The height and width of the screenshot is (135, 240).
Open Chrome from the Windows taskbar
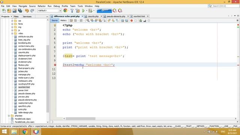pyautogui.click(x=25, y=132)
